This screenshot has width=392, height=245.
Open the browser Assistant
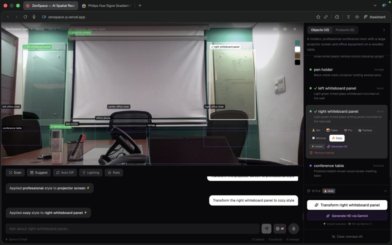coord(374,17)
